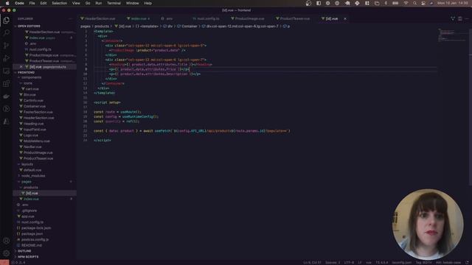The image size is (472, 265).
Task: Open the Source Control view
Action: point(7,46)
